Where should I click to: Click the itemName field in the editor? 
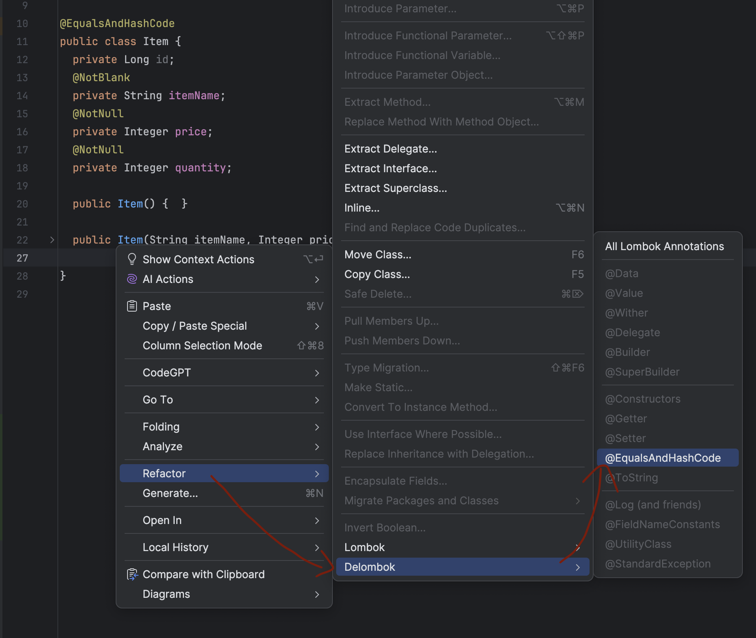tap(194, 96)
